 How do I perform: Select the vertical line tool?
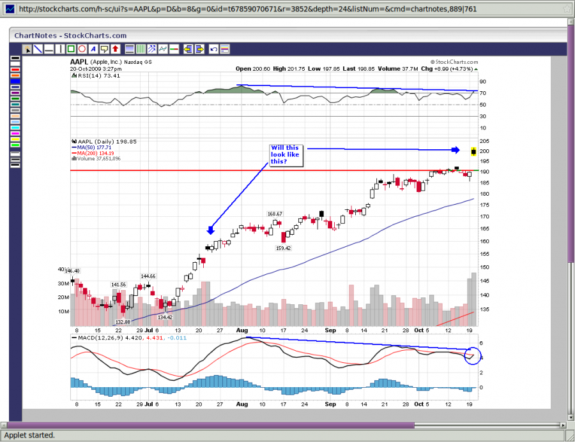60,48
